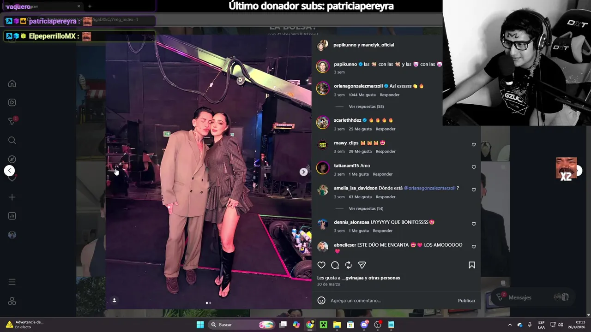Open Google Chrome on the taskbar
Screen dimensions: 591x332
(310, 325)
